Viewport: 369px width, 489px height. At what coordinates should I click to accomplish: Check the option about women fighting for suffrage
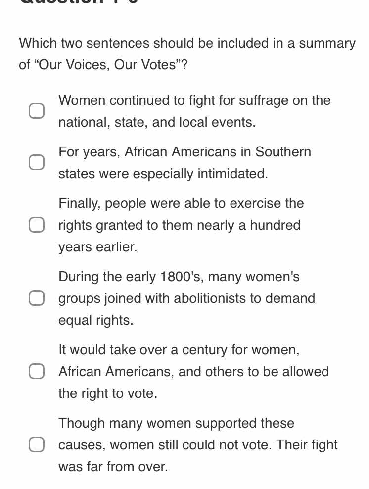point(37,110)
